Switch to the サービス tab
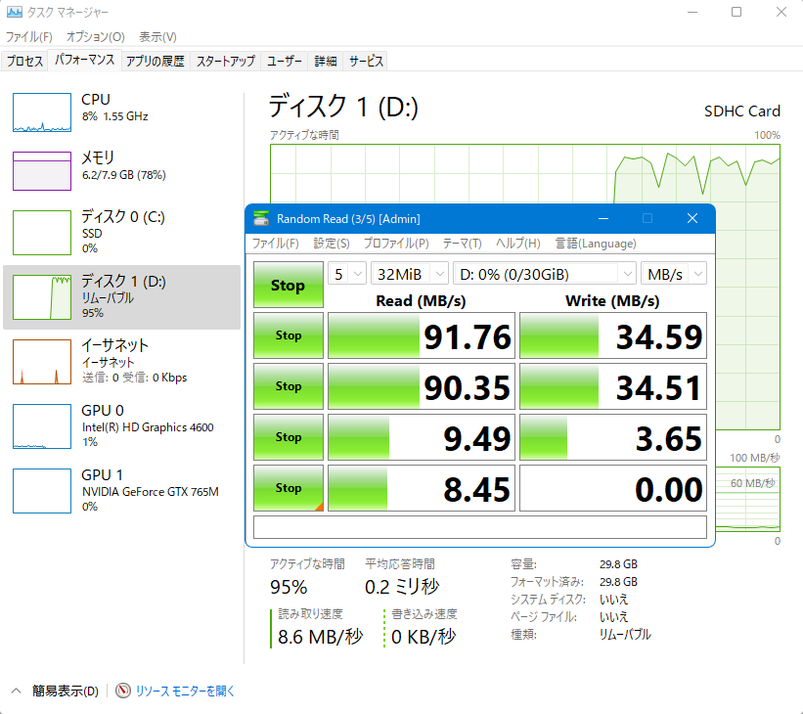 (x=366, y=61)
